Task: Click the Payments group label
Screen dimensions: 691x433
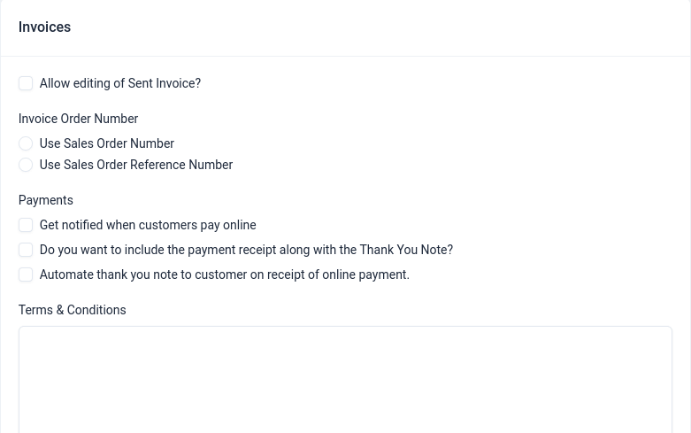Action: tap(46, 200)
